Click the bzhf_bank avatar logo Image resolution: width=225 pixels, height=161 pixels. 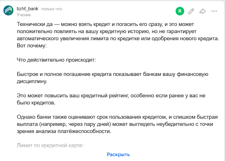click(x=8, y=11)
